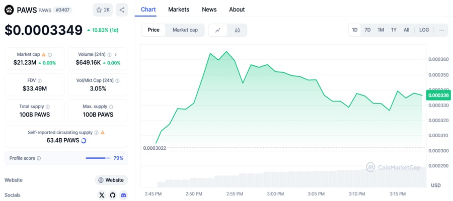Set chart range to 1D

pos(355,30)
